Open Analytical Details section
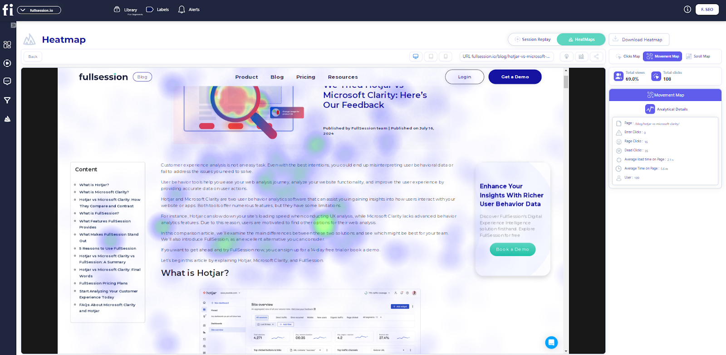726x355 pixels. (666, 109)
